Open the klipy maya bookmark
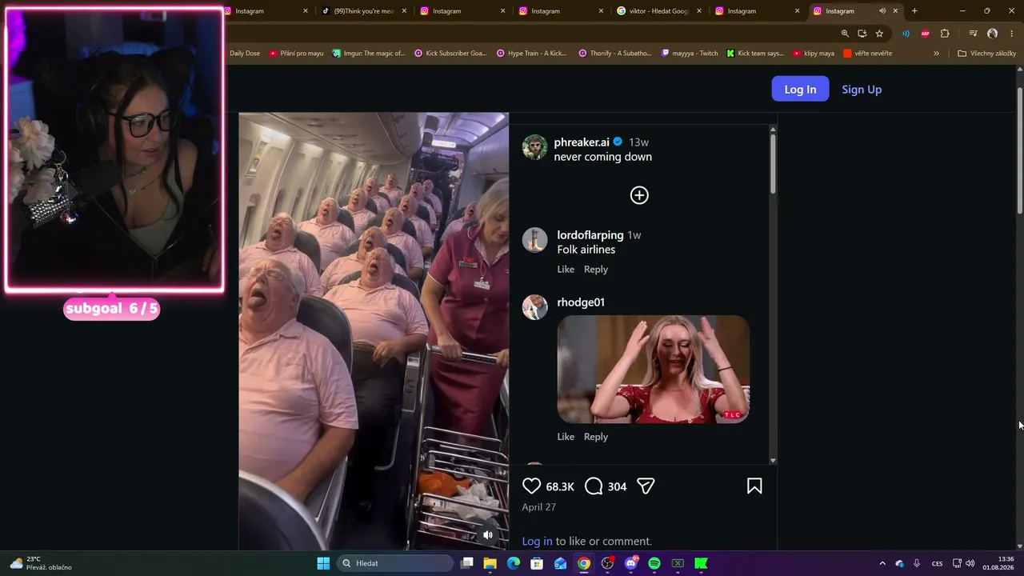 pos(814,54)
